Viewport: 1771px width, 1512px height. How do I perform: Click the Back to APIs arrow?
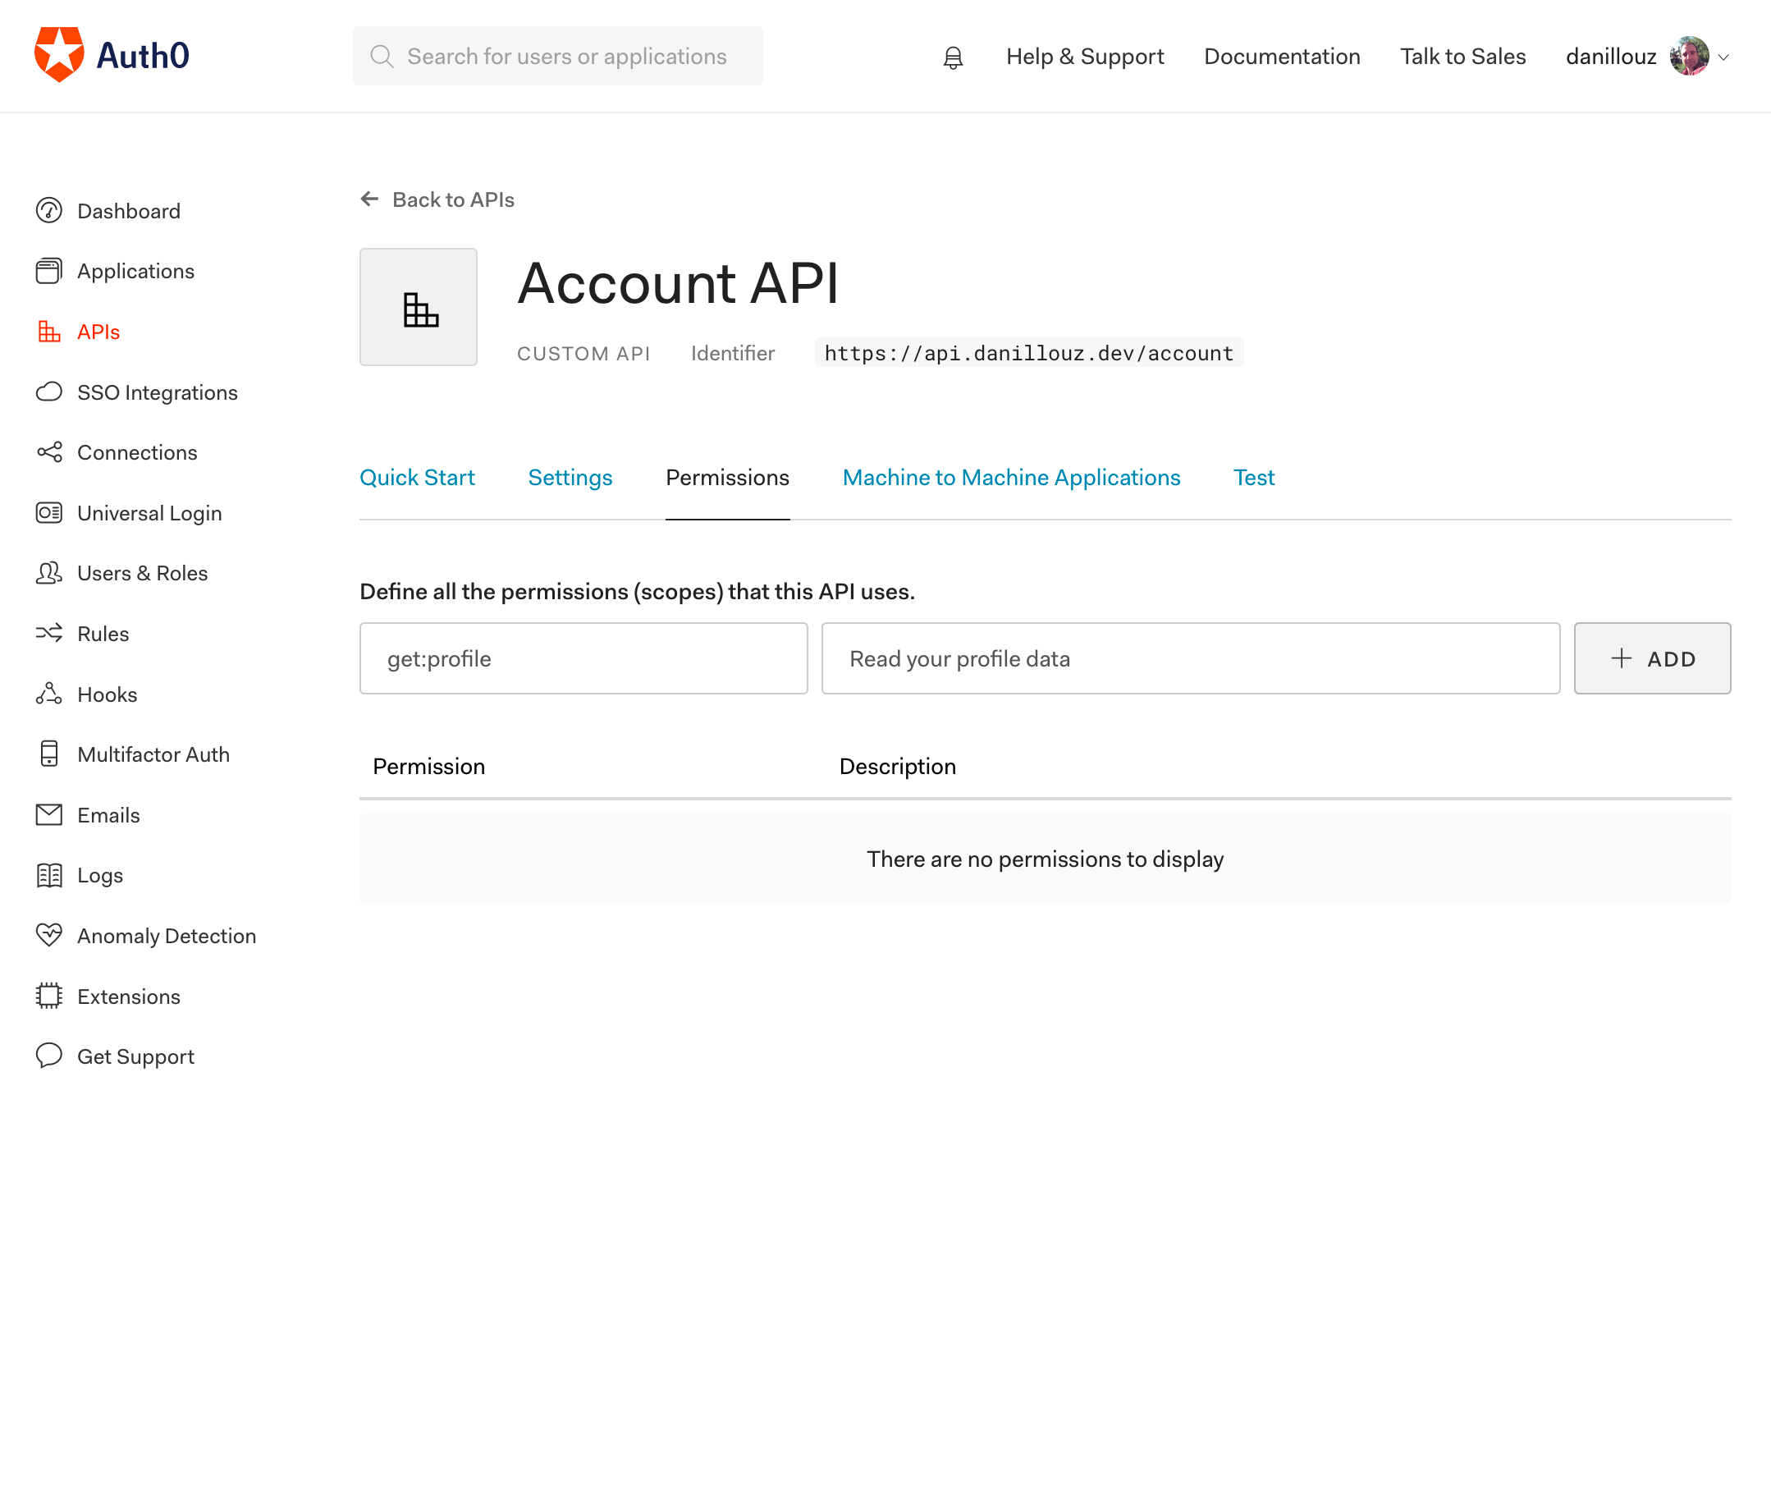pos(369,199)
